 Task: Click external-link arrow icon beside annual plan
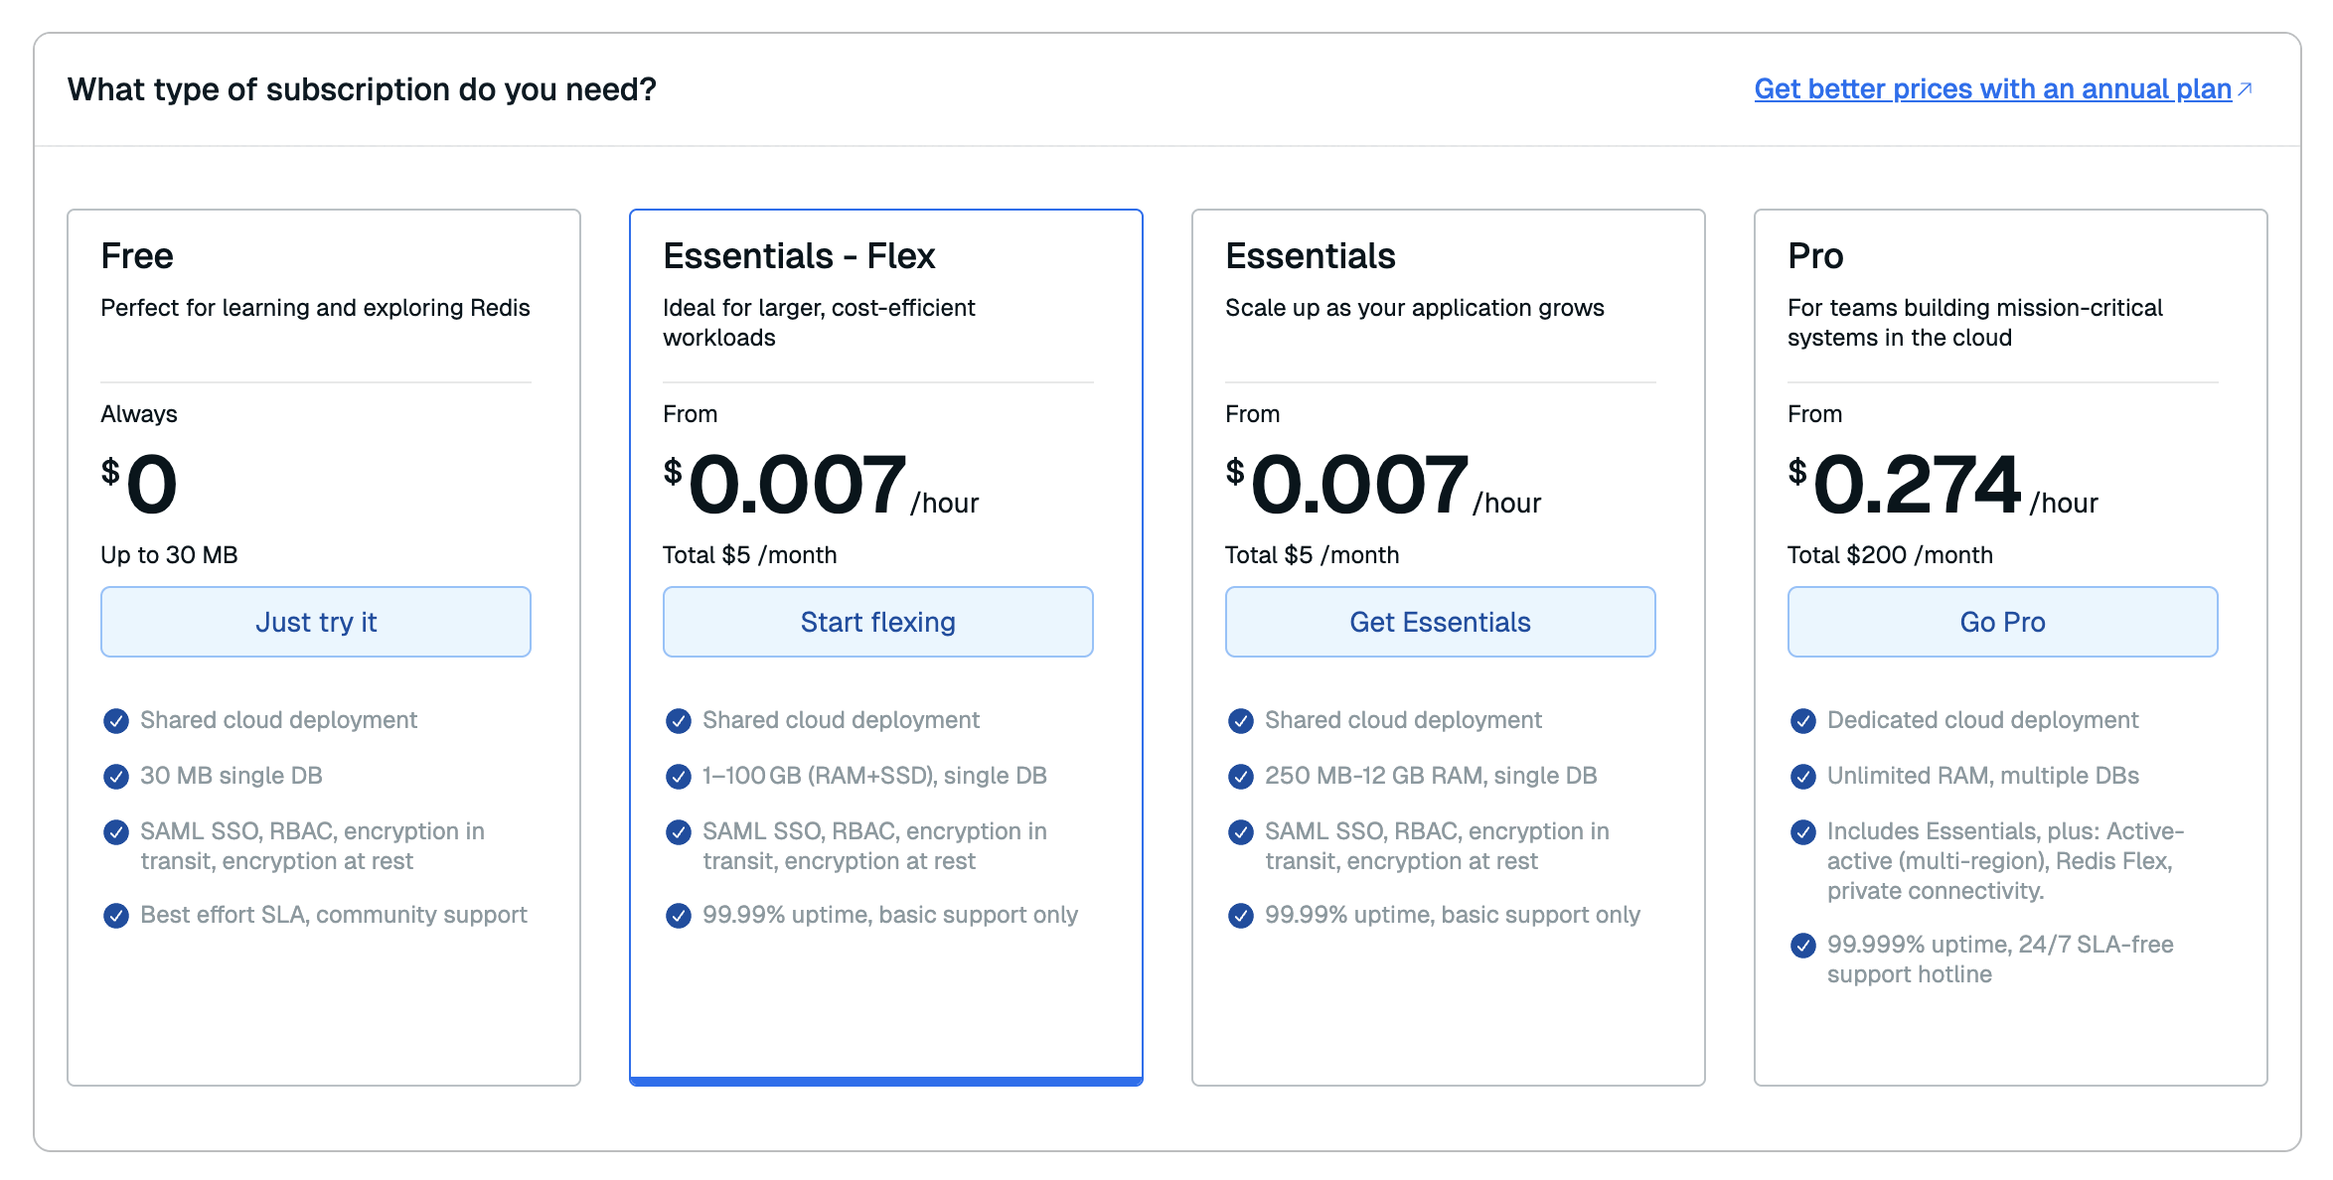click(2245, 89)
